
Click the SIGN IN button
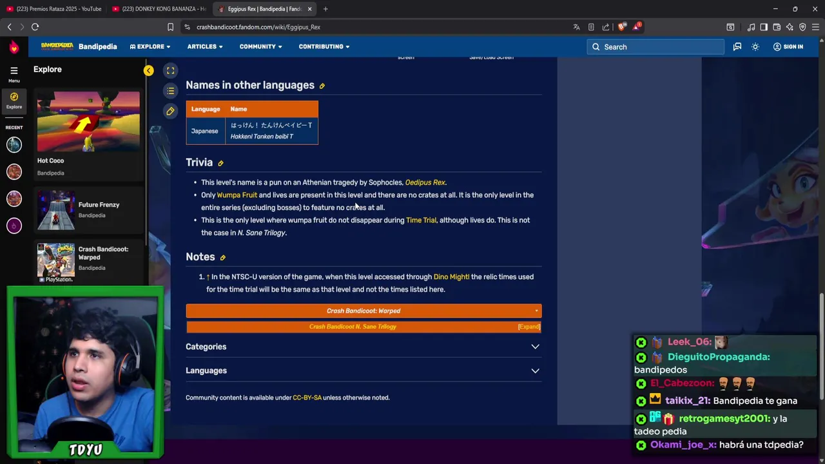[788, 46]
